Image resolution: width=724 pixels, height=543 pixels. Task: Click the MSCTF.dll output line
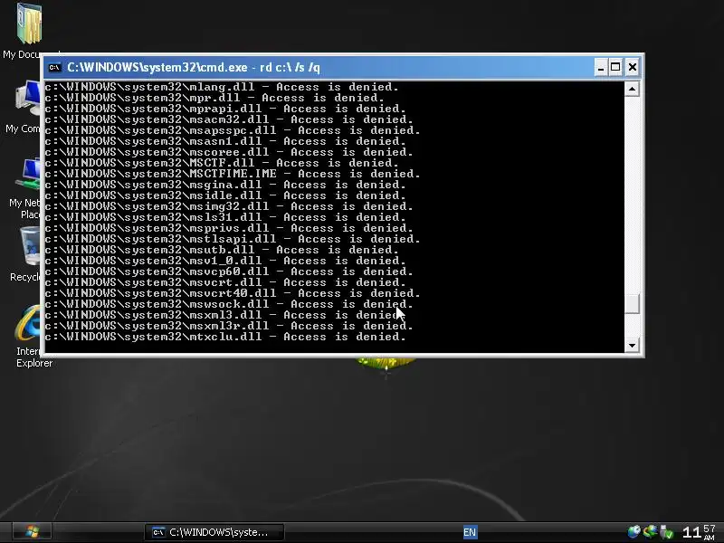(222, 163)
